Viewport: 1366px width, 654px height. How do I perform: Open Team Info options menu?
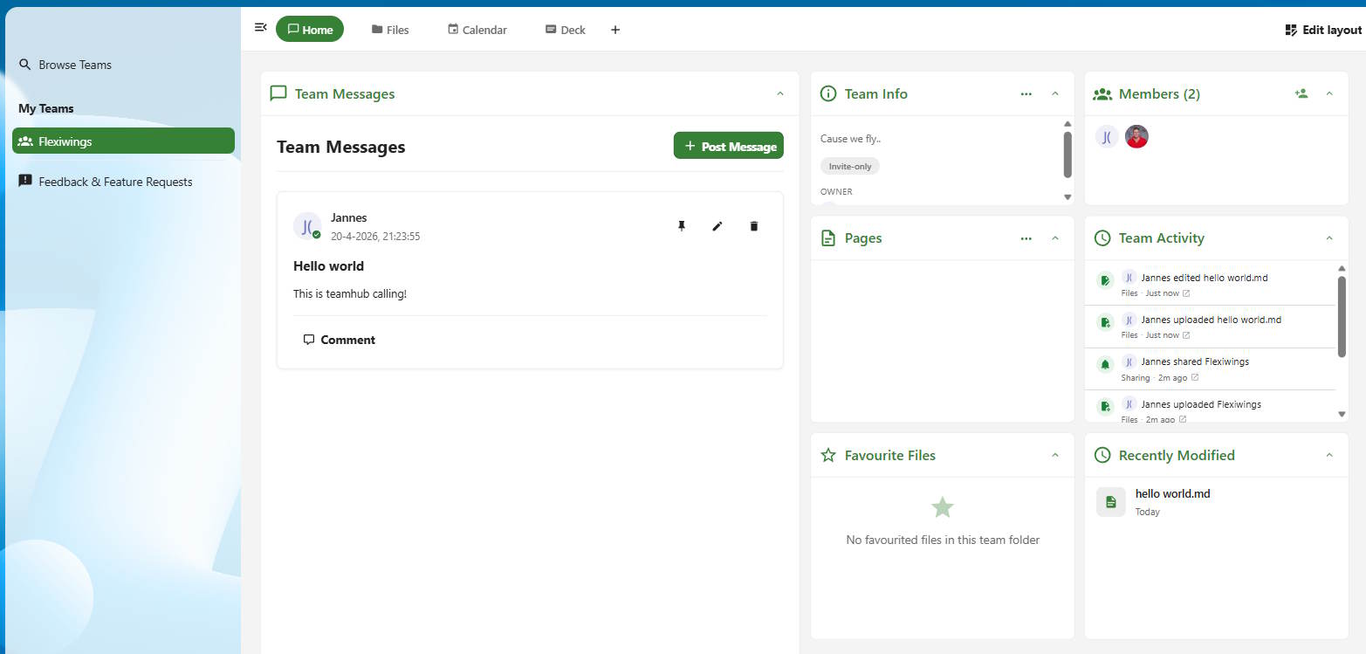tap(1026, 93)
